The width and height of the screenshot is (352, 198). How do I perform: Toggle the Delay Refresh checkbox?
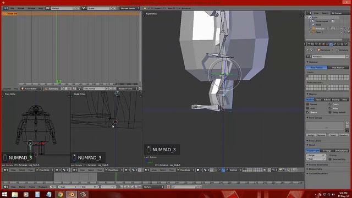point(330,112)
